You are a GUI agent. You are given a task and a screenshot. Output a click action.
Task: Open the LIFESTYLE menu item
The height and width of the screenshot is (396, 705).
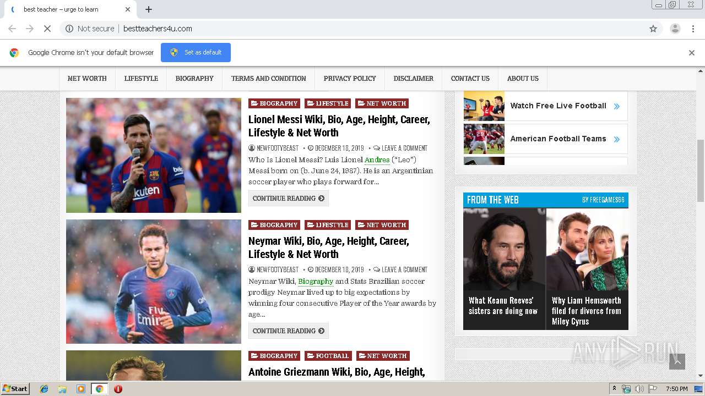pos(141,79)
